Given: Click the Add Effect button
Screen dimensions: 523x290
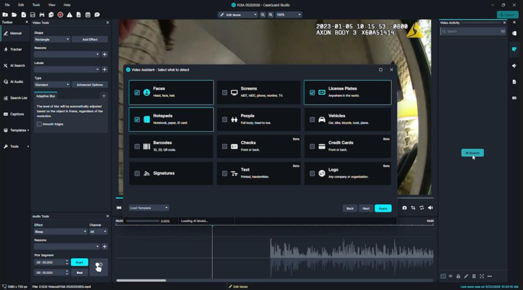Looking at the screenshot, I should [90, 39].
